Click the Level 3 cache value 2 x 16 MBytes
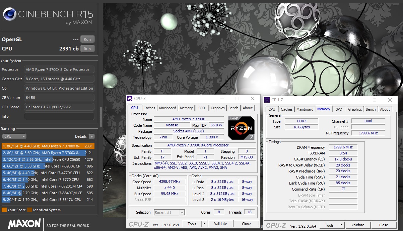The height and width of the screenshot is (231, 403). tap(223, 200)
